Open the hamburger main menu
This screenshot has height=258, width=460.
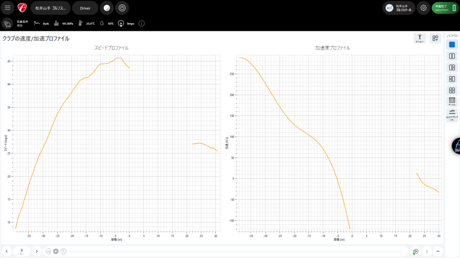point(7,8)
